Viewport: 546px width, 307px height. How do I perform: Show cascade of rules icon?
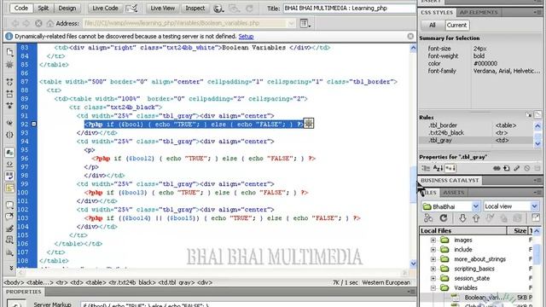pos(537,115)
